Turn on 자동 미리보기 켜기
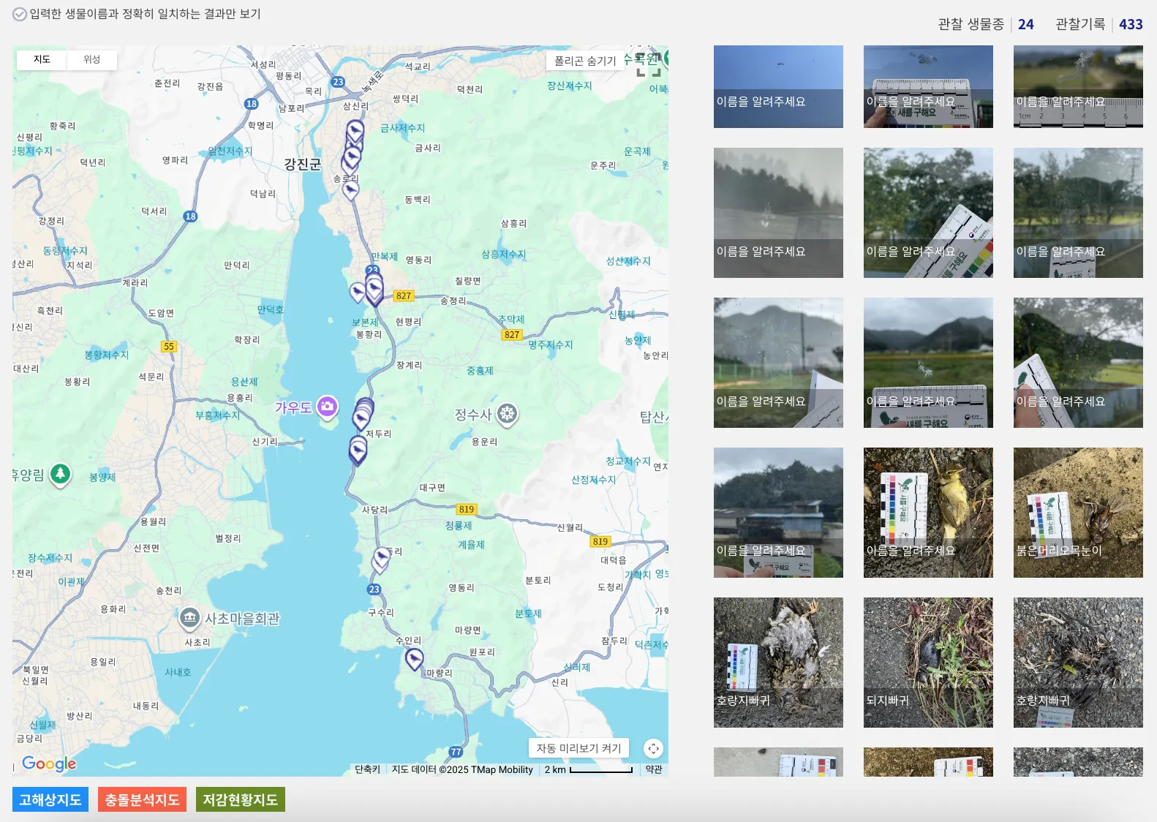Image resolution: width=1157 pixels, height=822 pixels. click(x=578, y=748)
